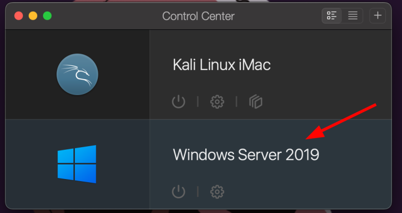Zoom the window with green button
402x213 pixels.
tap(47, 16)
